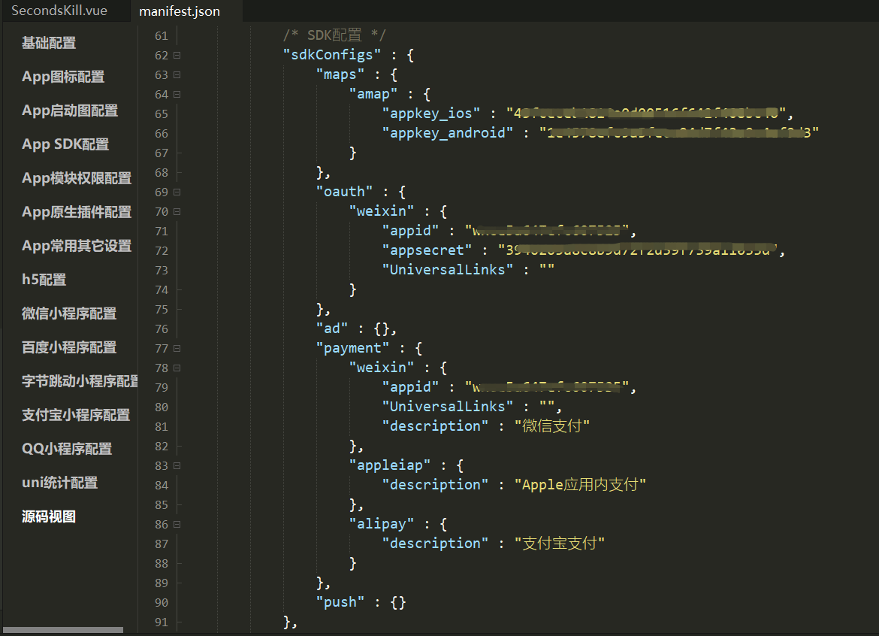The width and height of the screenshot is (879, 636).
Task: Switch to the SecondsKill.vue tab
Action: [59, 11]
